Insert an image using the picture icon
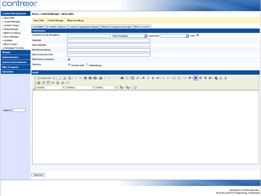Viewport: 261px width, 196px height. [x=39, y=83]
